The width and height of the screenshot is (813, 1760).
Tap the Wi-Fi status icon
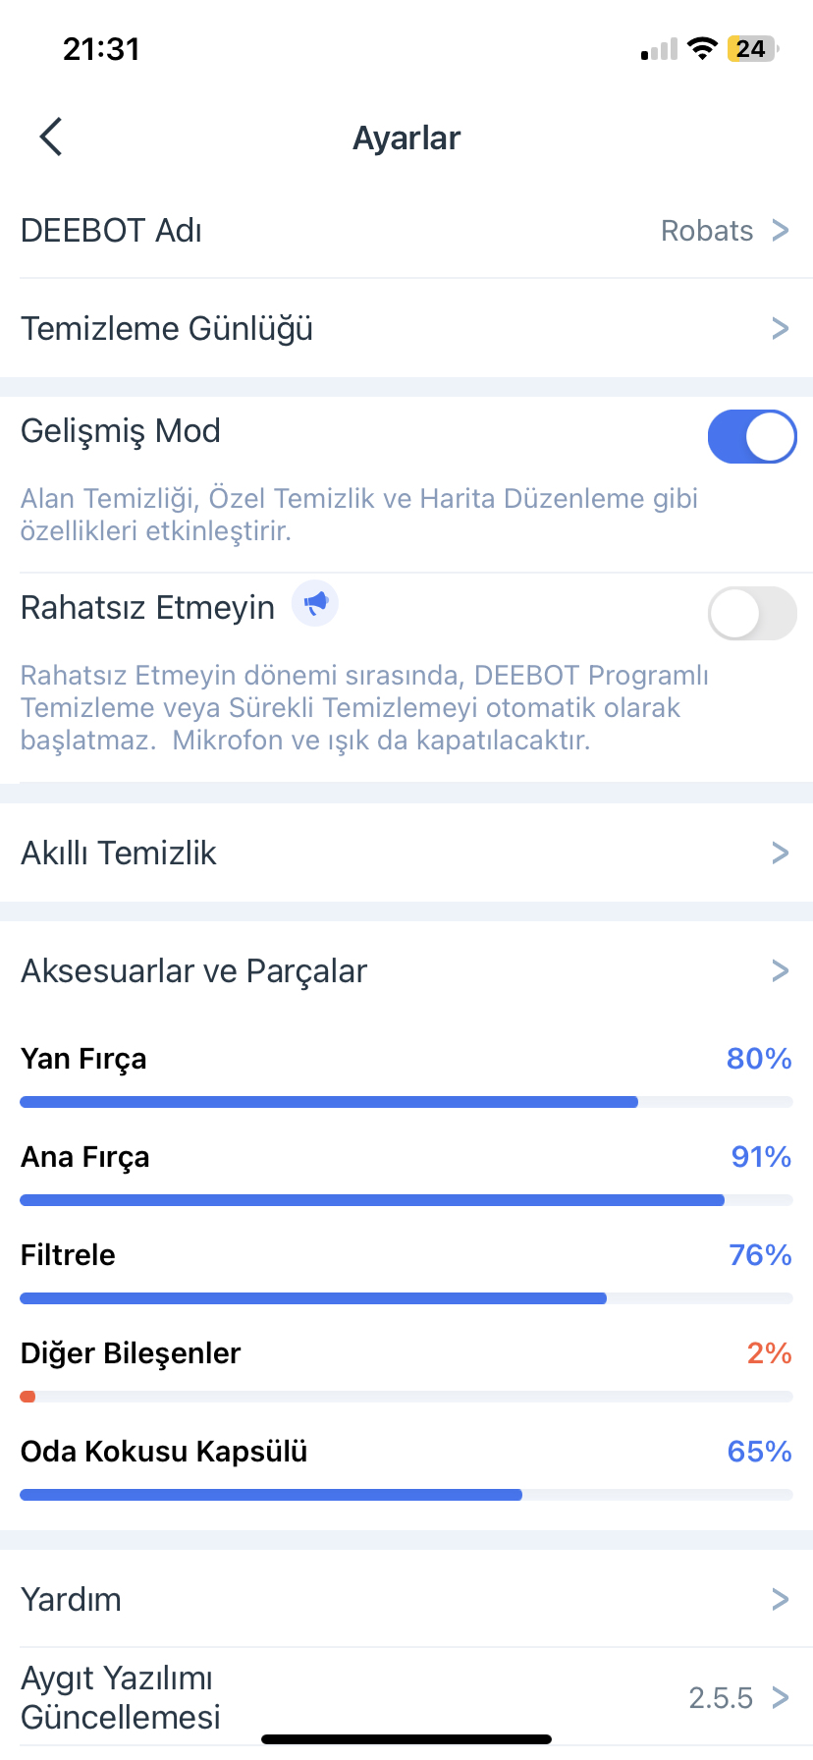[x=702, y=48]
